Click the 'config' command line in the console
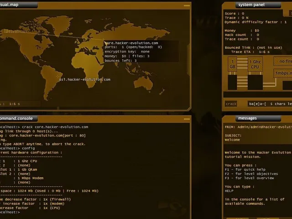 click(28, 148)
